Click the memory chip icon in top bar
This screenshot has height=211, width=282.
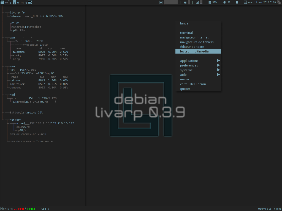point(185,2)
